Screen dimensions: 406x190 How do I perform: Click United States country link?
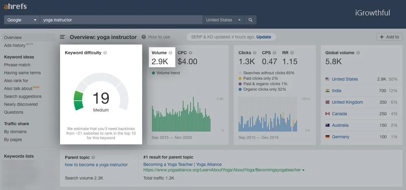pyautogui.click(x=345, y=79)
